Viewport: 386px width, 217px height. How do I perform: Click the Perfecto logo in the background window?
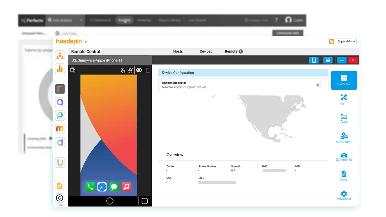pyautogui.click(x=32, y=20)
